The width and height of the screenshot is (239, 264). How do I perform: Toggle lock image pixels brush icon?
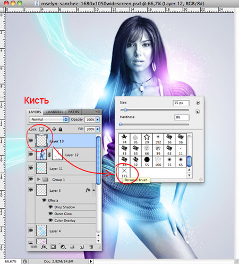click(48, 129)
